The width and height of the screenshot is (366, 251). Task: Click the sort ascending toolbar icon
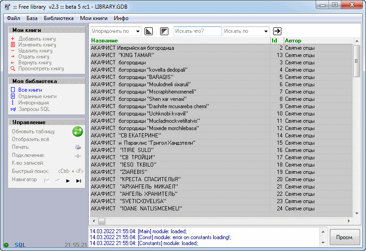(149, 31)
